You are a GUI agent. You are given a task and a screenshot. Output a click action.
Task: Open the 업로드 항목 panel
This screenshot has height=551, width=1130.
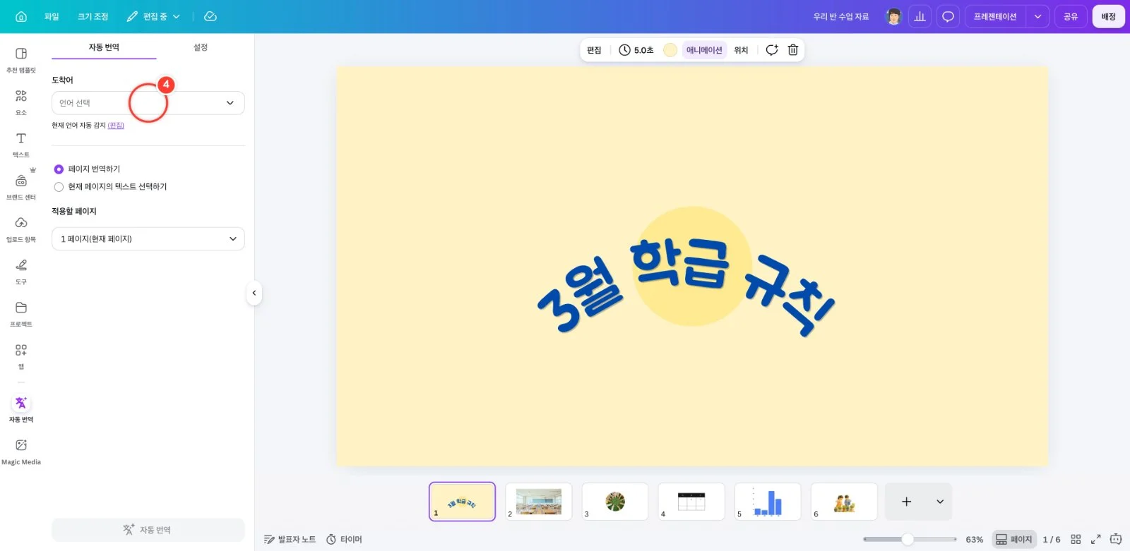(x=21, y=229)
